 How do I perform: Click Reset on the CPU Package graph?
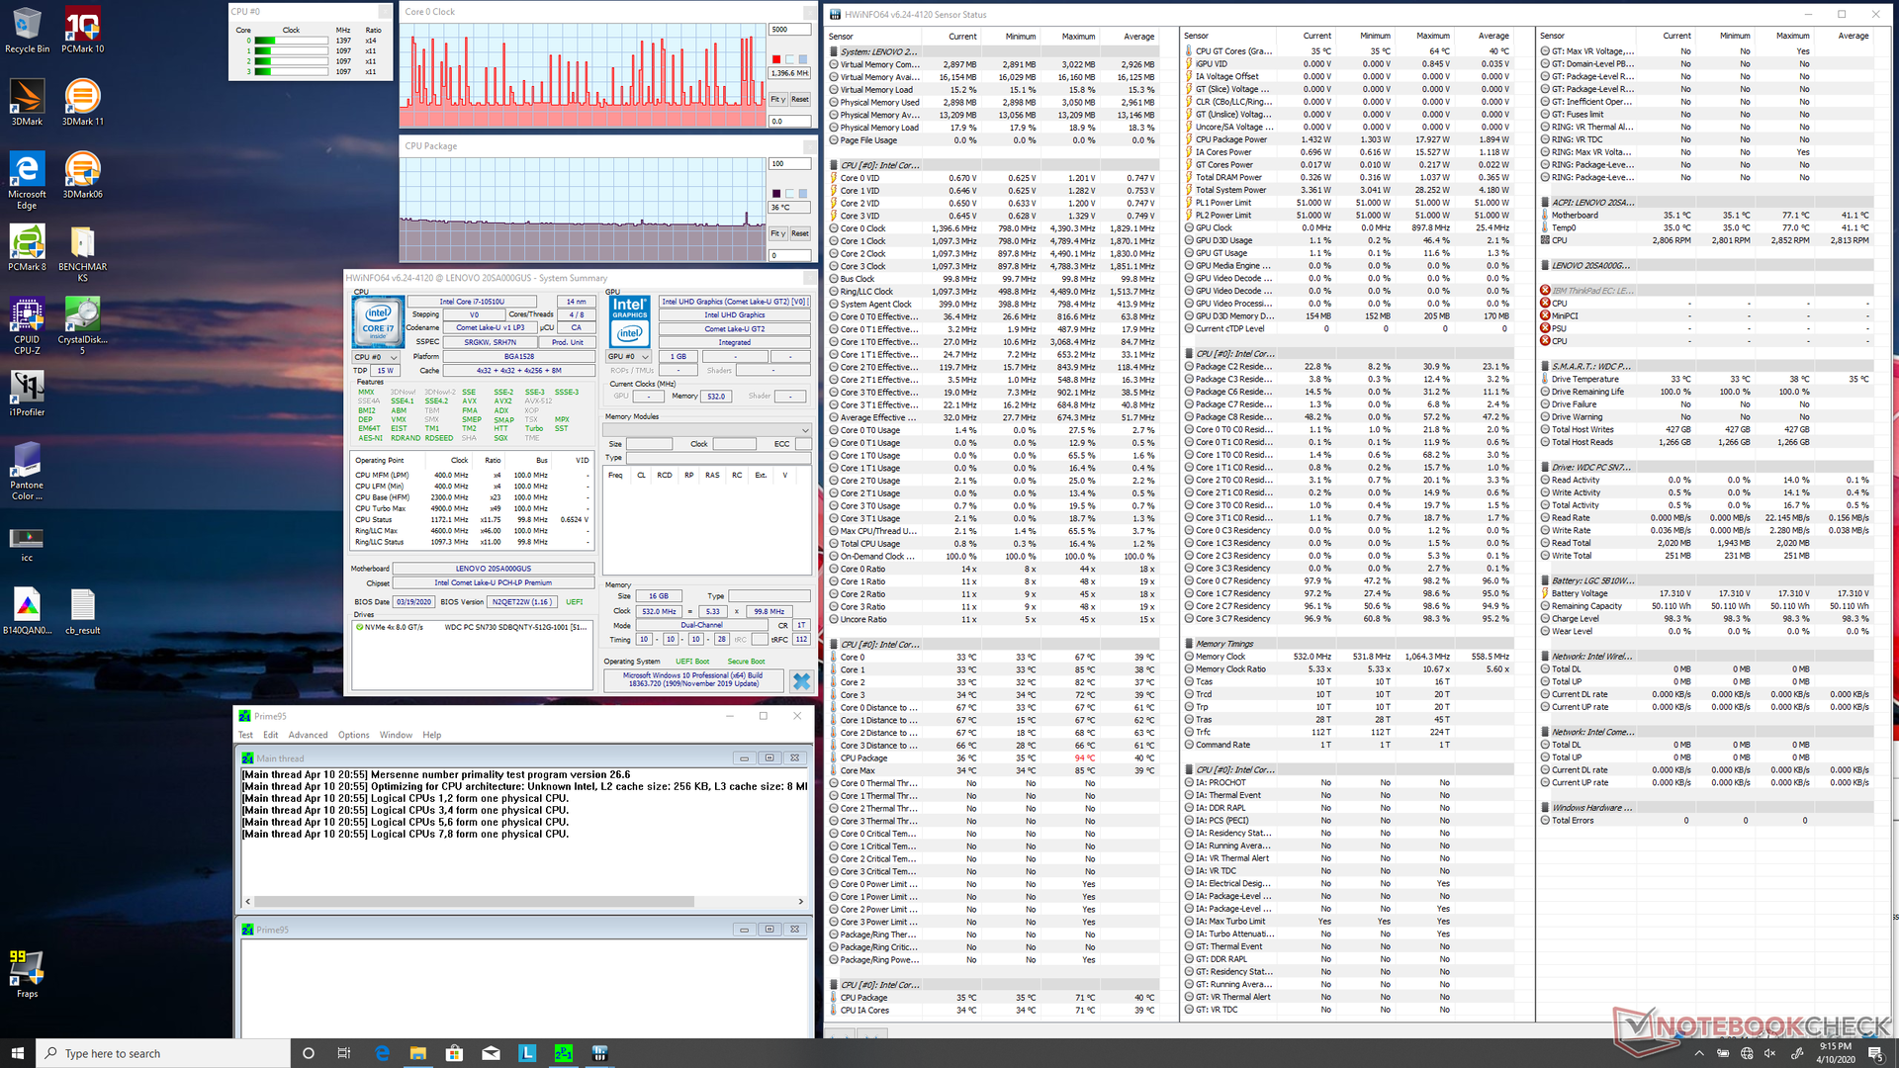click(800, 233)
